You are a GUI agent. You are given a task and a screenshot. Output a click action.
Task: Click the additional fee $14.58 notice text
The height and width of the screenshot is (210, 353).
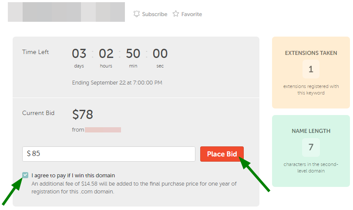[134, 188]
